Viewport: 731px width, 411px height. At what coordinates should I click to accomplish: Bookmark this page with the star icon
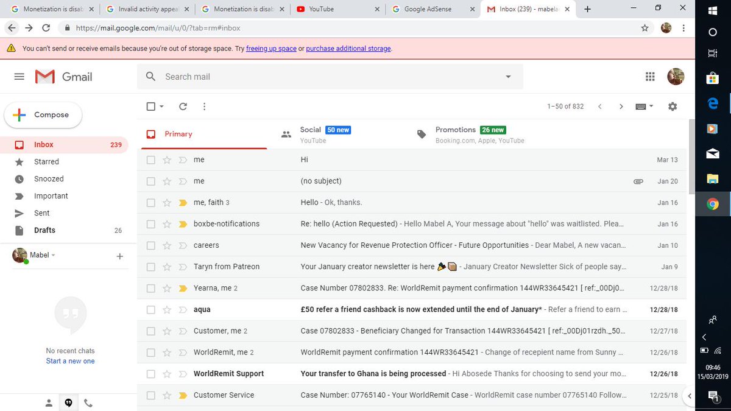(644, 28)
